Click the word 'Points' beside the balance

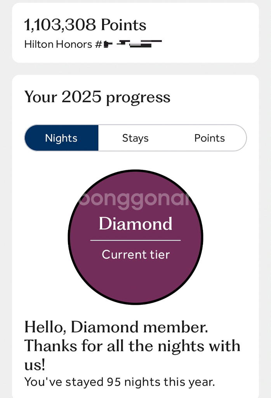pyautogui.click(x=123, y=25)
